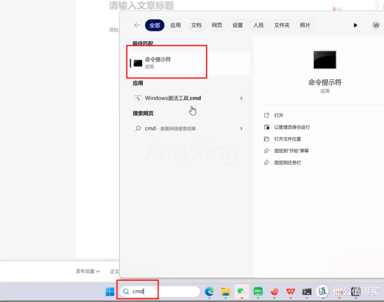Click the right overflow arrow near filter tabs

(355, 25)
